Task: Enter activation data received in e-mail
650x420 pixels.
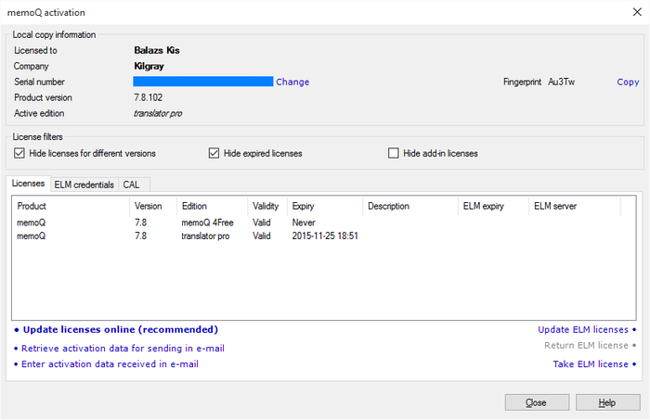Action: [110, 364]
